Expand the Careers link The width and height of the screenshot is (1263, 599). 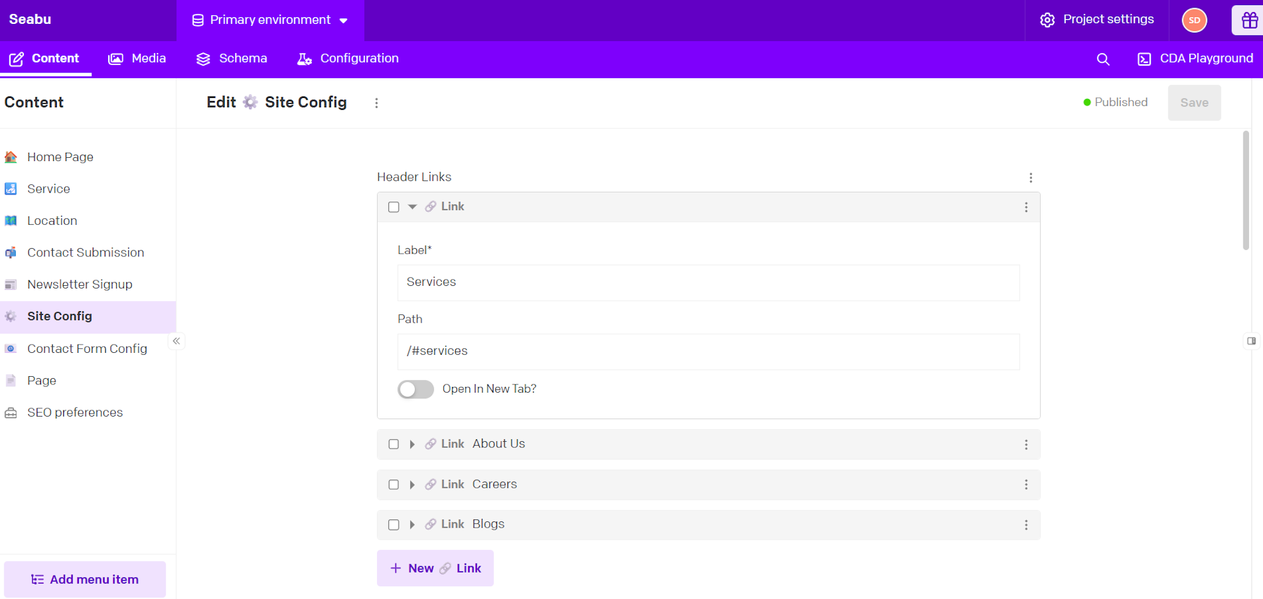[x=412, y=485]
